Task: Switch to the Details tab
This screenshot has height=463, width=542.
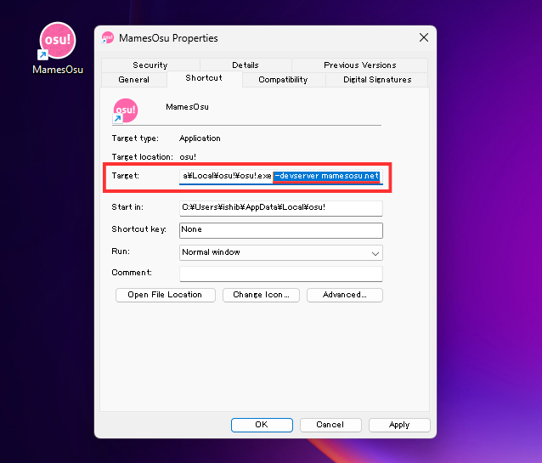Action: coord(246,65)
